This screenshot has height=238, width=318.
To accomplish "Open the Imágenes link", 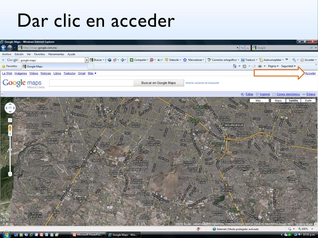I will pyautogui.click(x=21, y=73).
